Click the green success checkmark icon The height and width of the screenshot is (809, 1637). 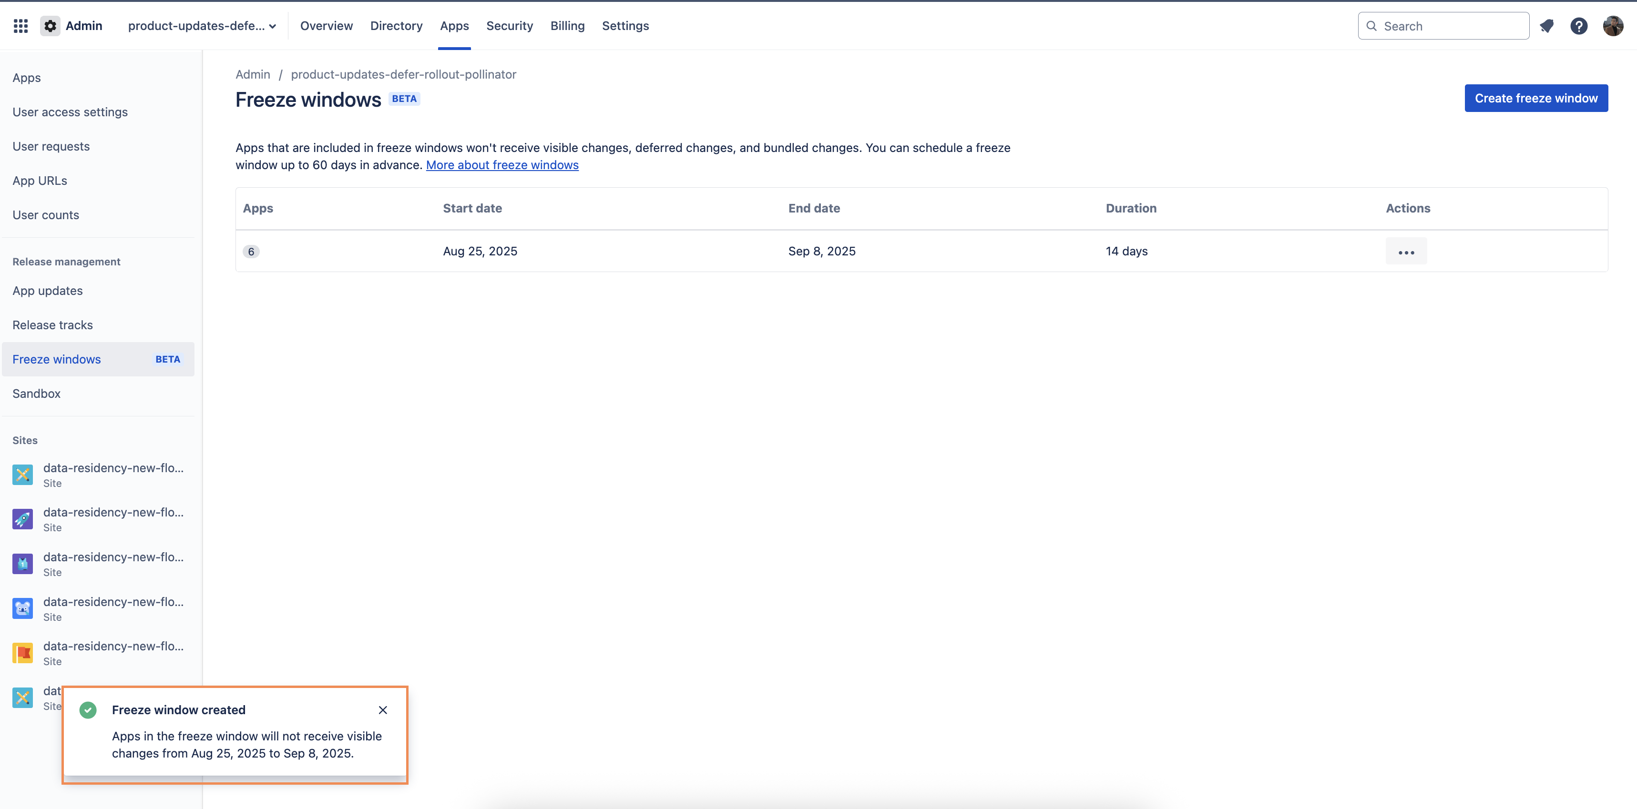[88, 710]
